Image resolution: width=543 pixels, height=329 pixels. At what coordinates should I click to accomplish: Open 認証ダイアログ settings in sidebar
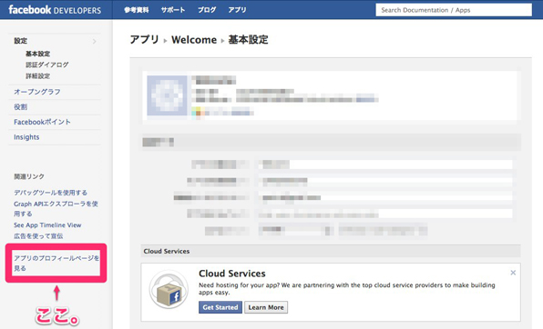click(47, 65)
